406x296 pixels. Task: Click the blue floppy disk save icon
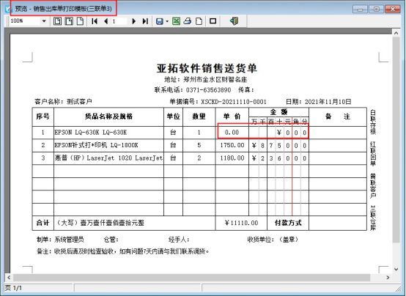click(x=160, y=21)
